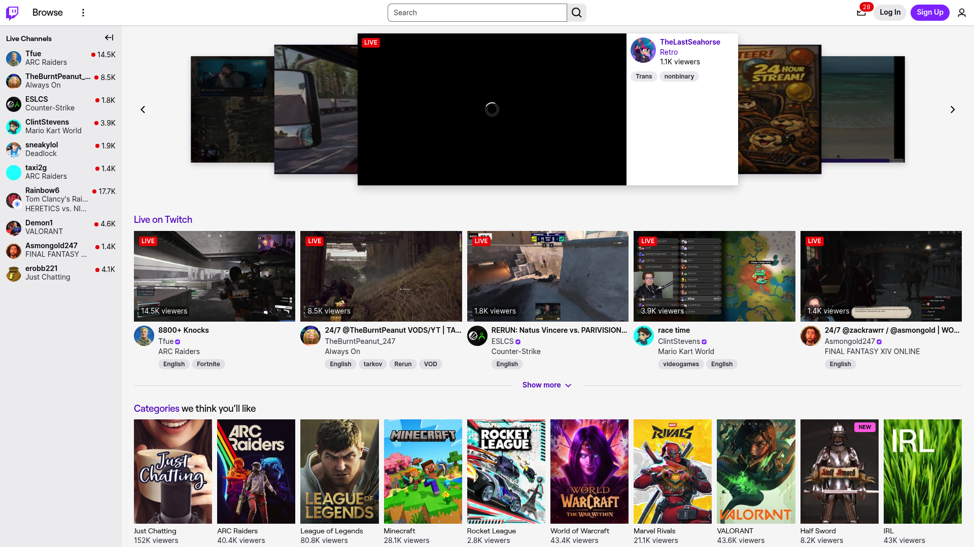Open the Fortnite tag on Tfue's stream
Image resolution: width=974 pixels, height=547 pixels.
point(208,364)
